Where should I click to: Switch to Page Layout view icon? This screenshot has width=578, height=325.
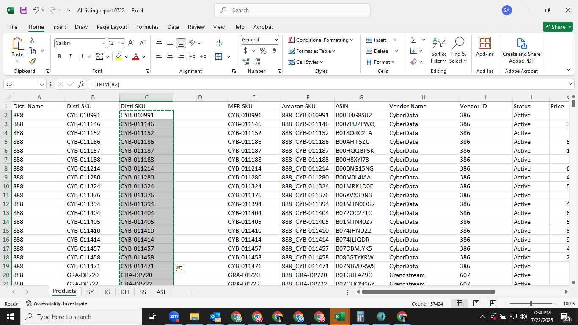(x=476, y=303)
